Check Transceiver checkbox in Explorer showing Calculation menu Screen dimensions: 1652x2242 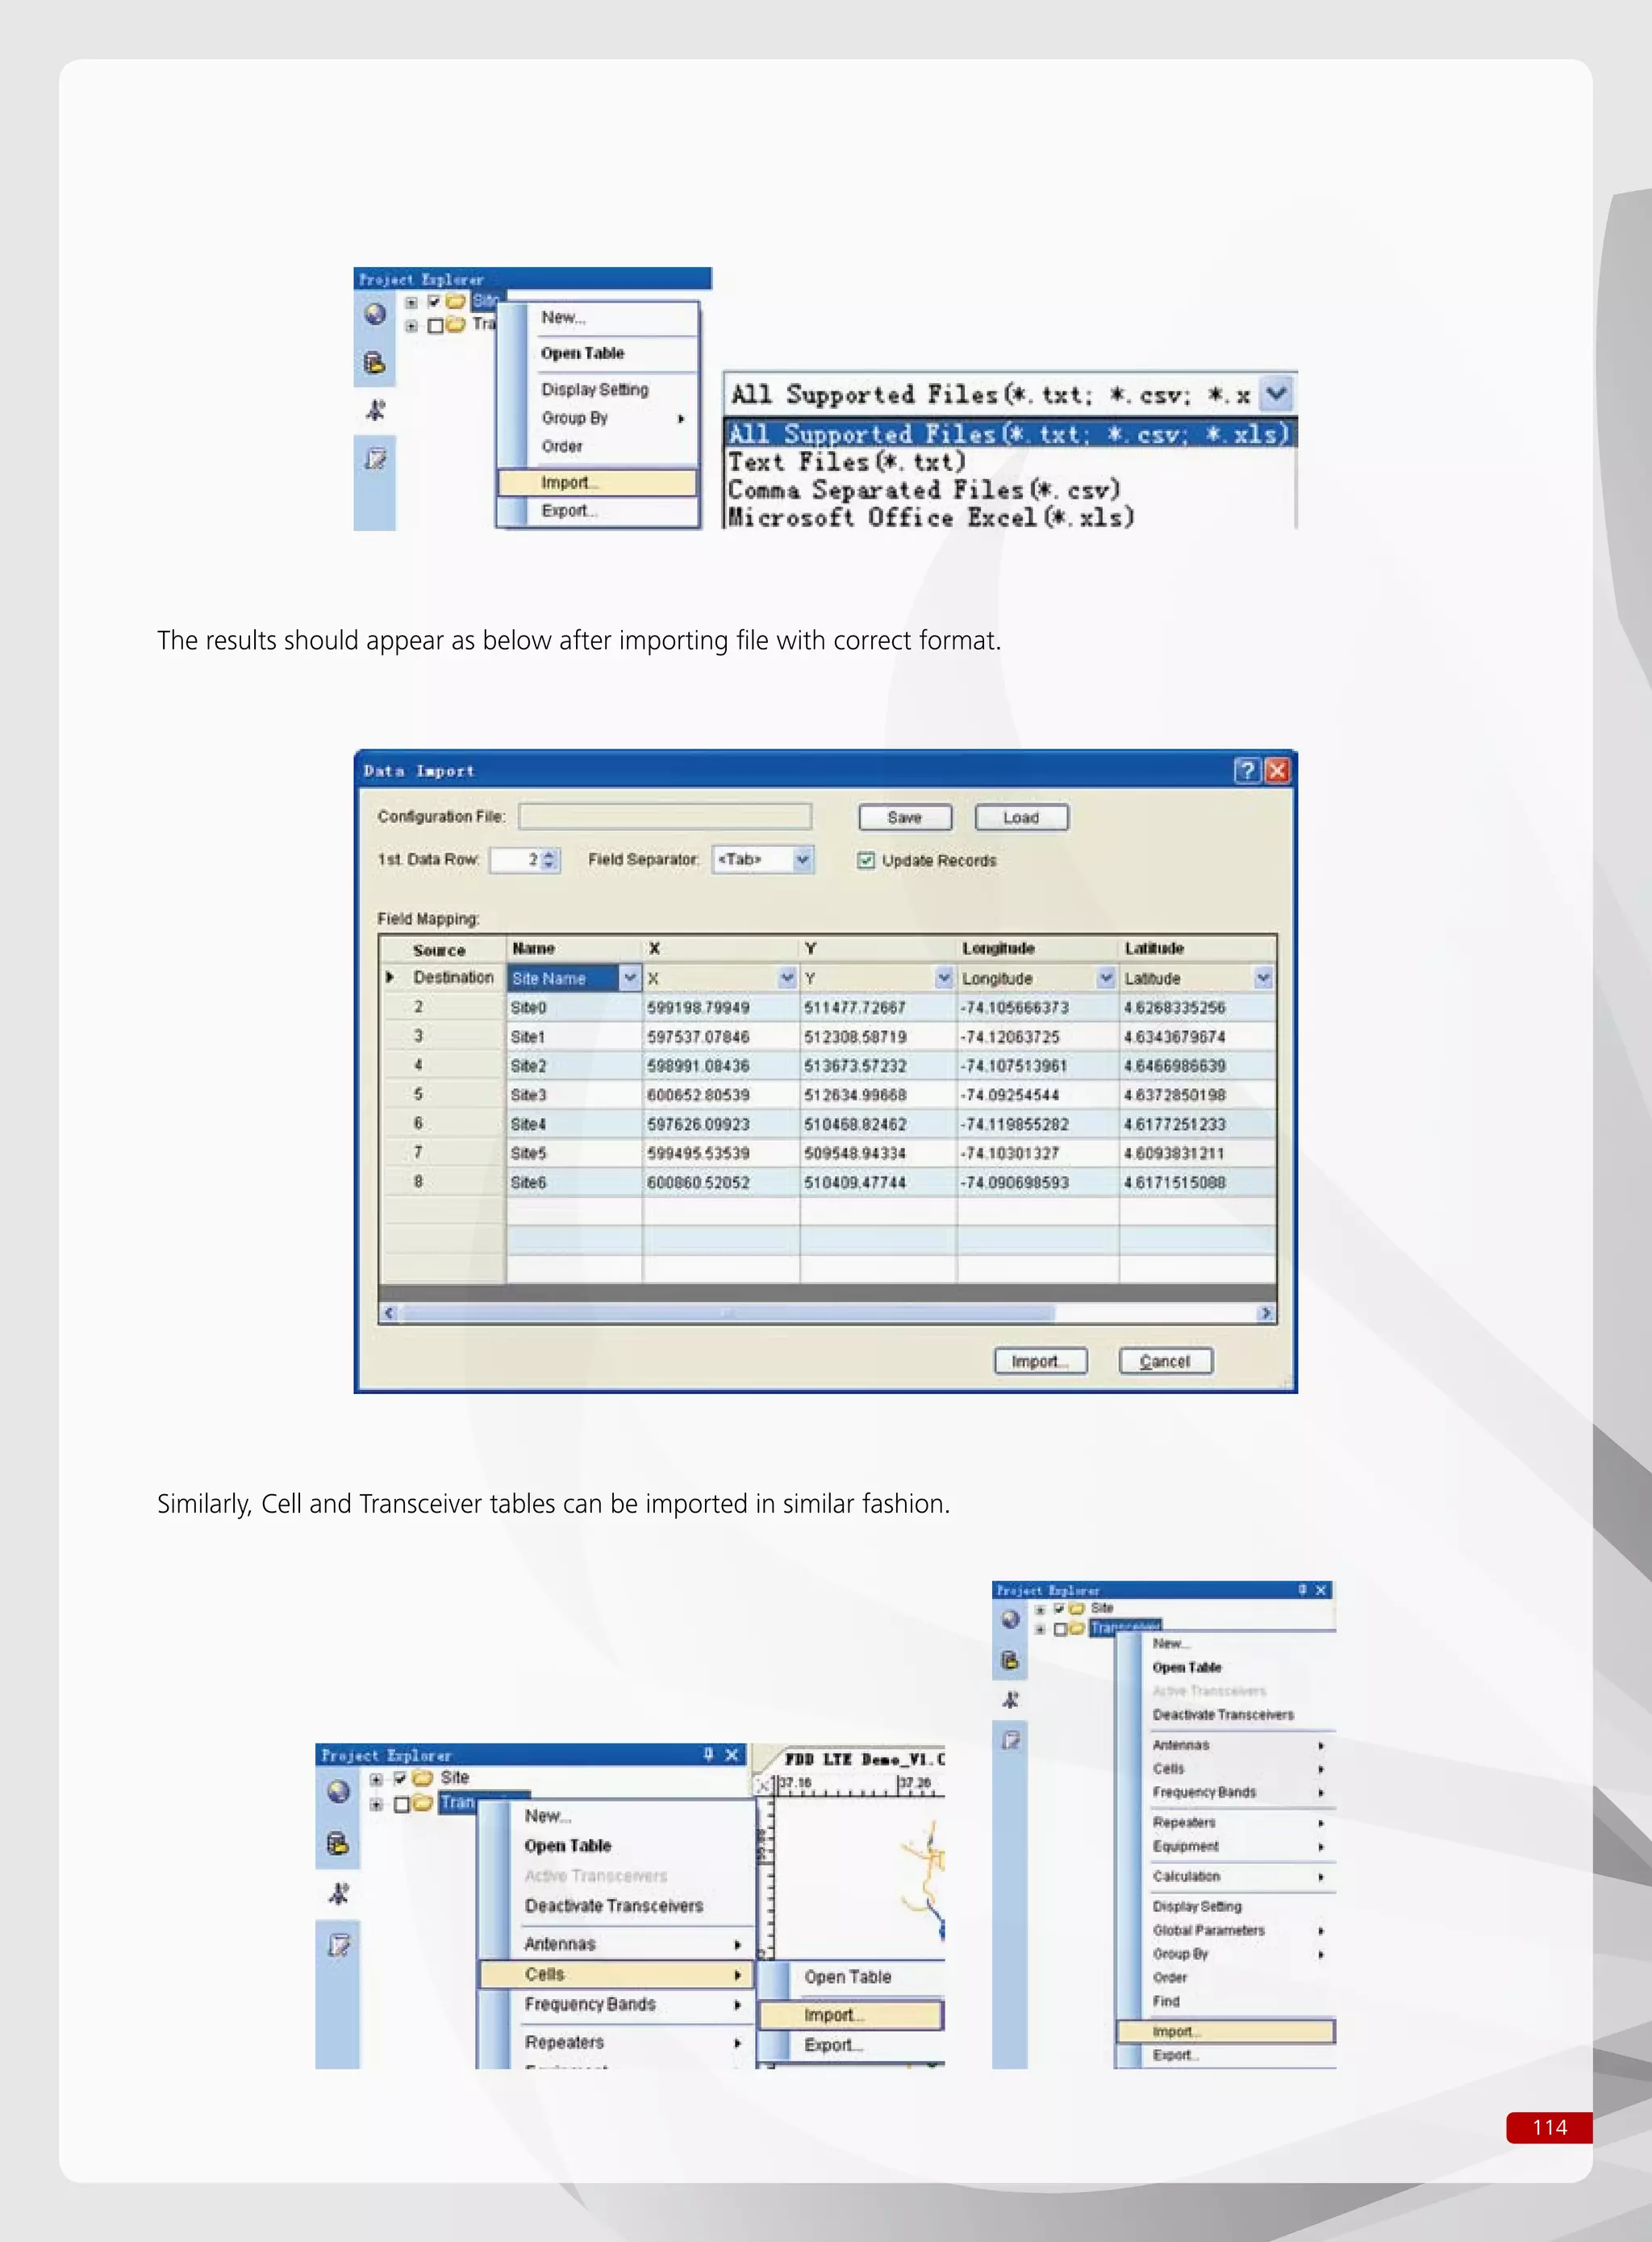point(1060,1628)
